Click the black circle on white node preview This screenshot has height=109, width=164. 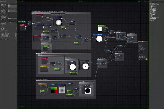point(88,90)
